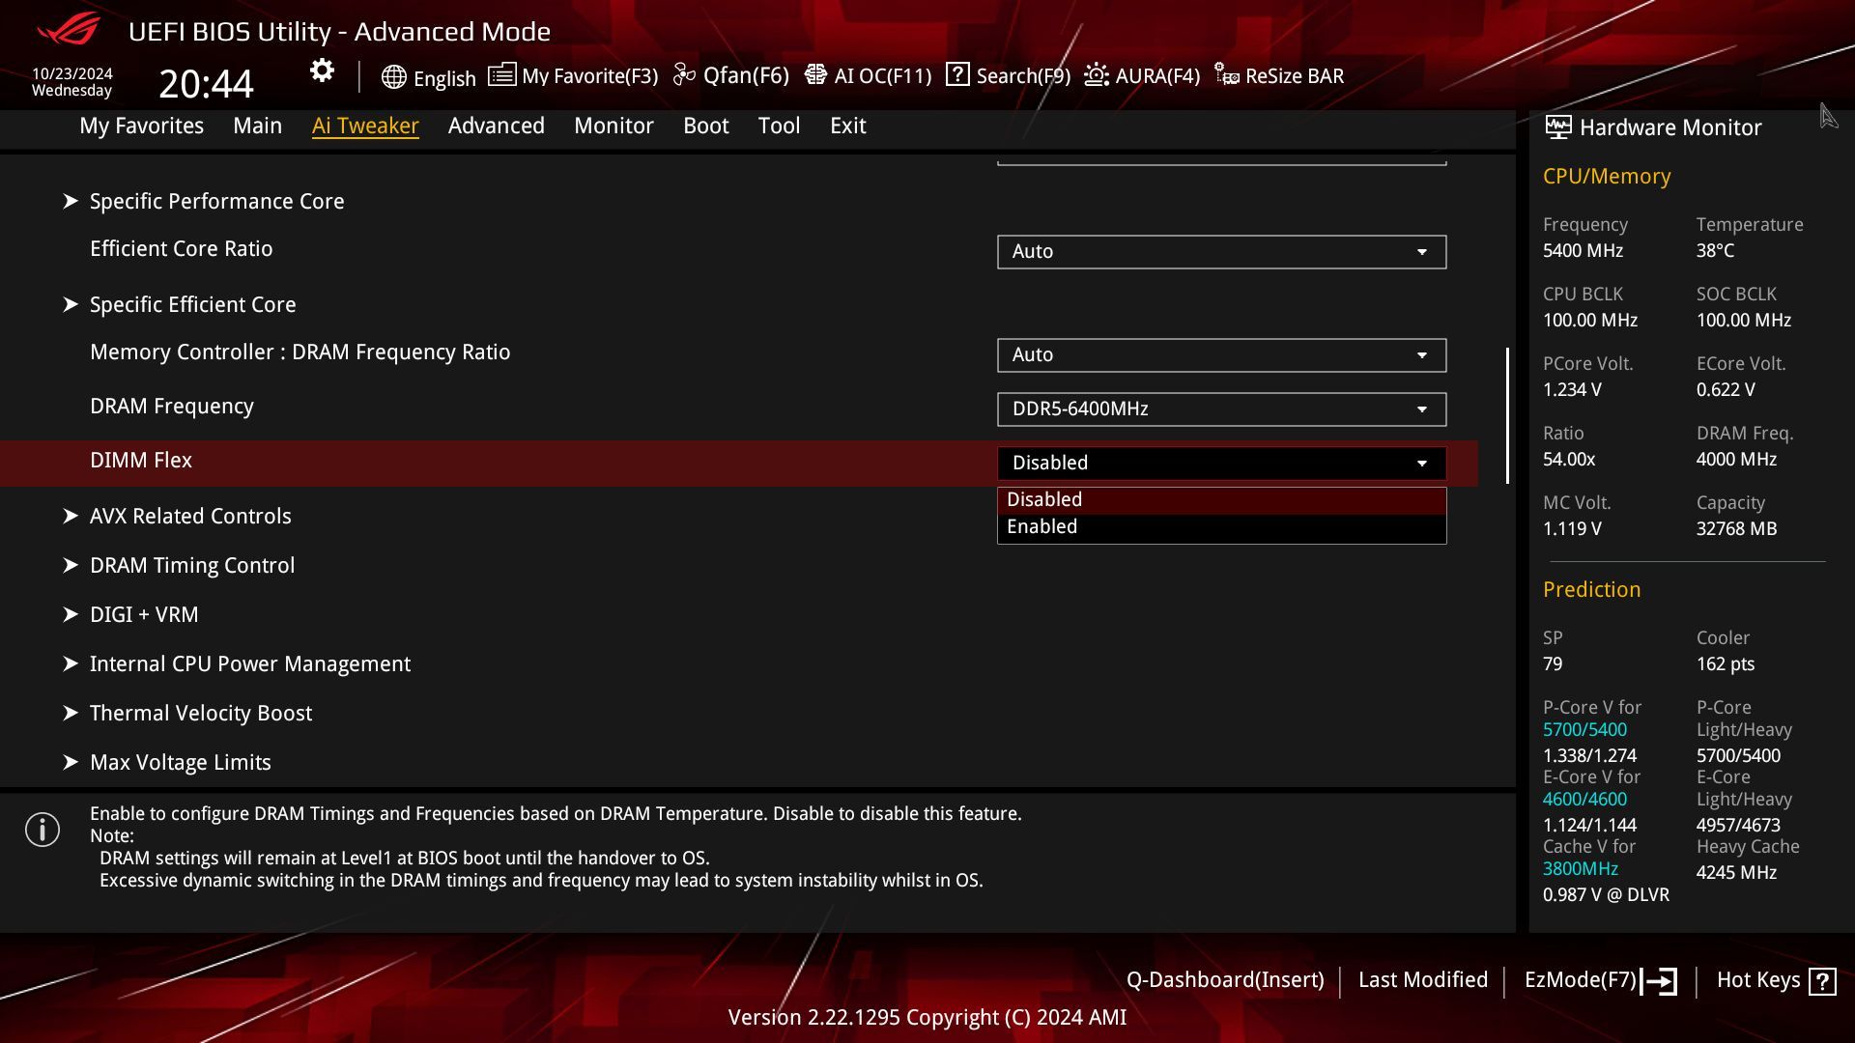This screenshot has width=1855, height=1043.
Task: Open Efficient Core Ratio dropdown
Action: click(x=1221, y=252)
